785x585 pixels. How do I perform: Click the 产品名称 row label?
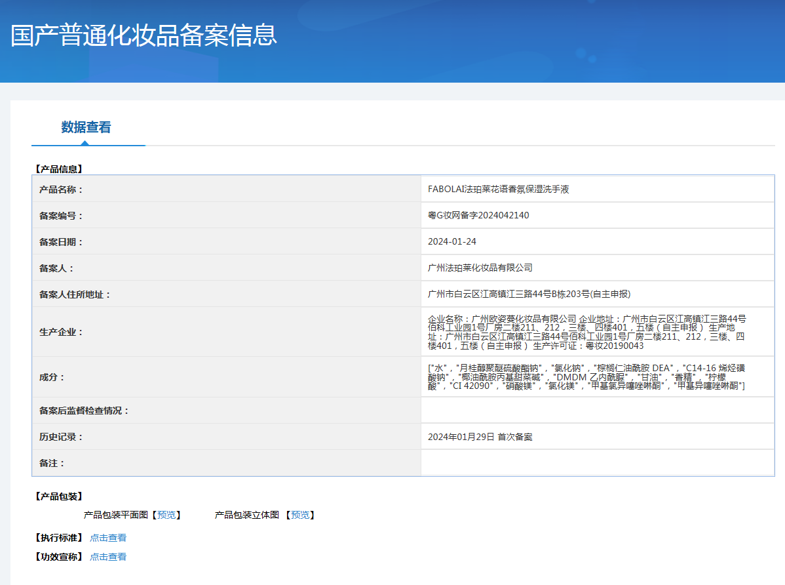62,190
